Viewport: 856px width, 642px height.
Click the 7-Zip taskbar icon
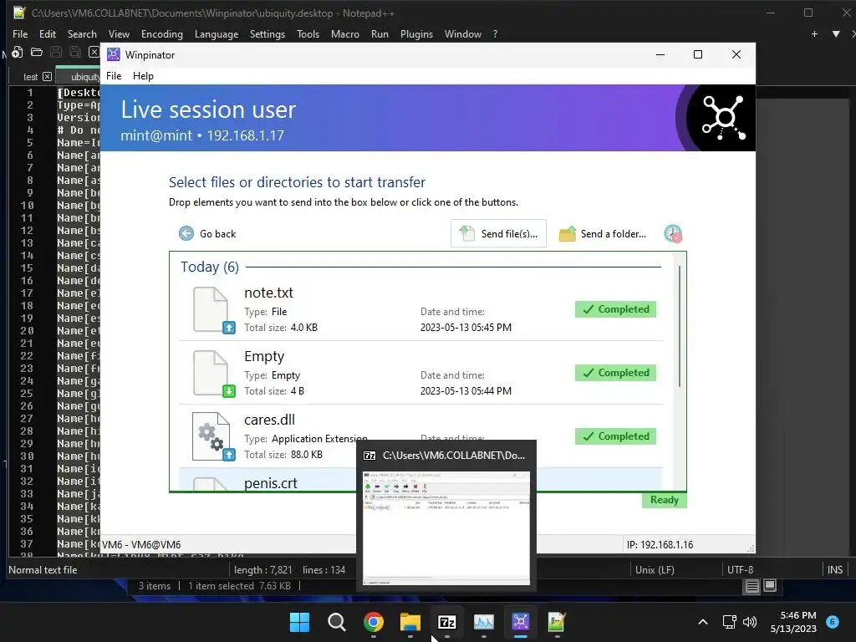(446, 622)
